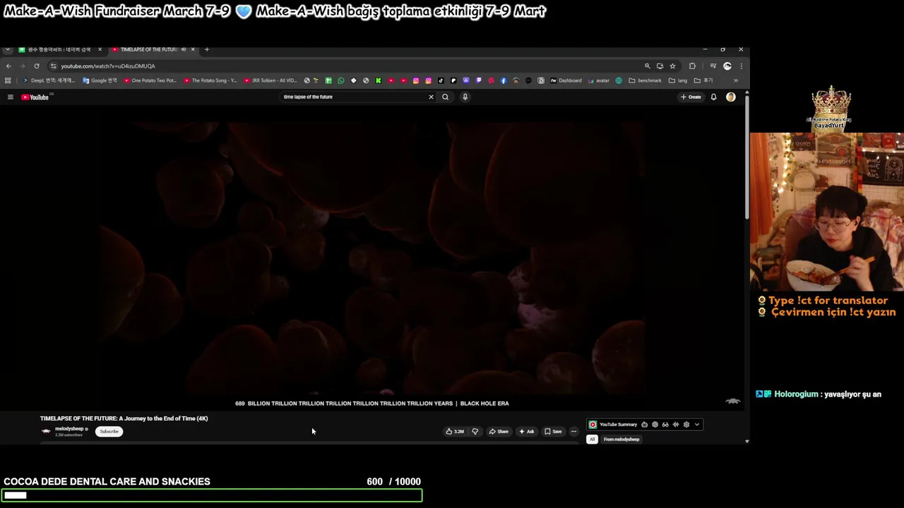The image size is (904, 508).
Task: Click the audio waveform icon in YouTube Summary bar
Action: click(675, 425)
